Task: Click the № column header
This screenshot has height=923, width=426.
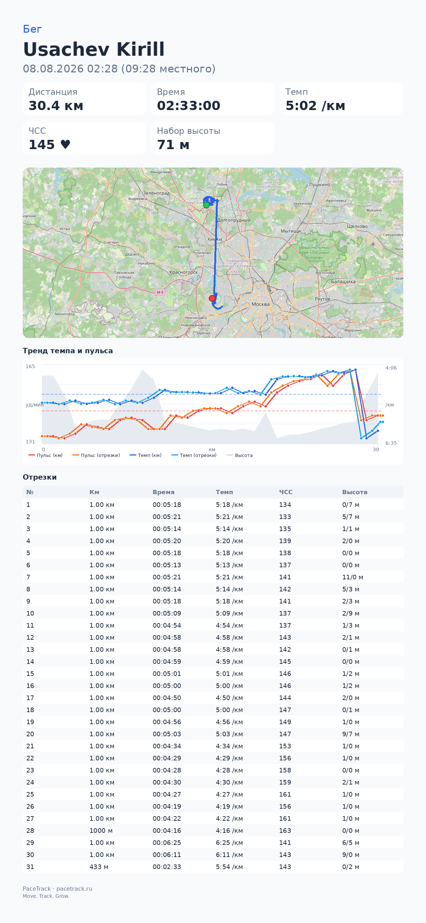Action: pos(30,492)
